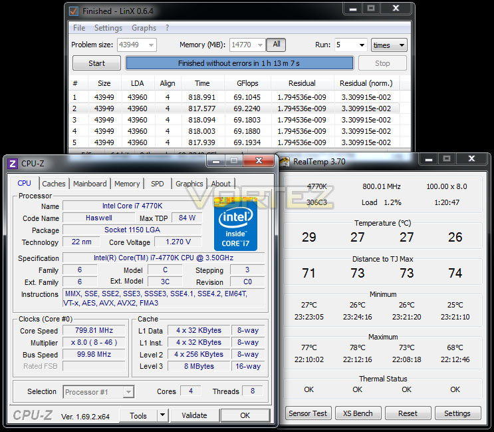Click the finished progress bar in LinX
The image size is (494, 432).
coord(239,63)
